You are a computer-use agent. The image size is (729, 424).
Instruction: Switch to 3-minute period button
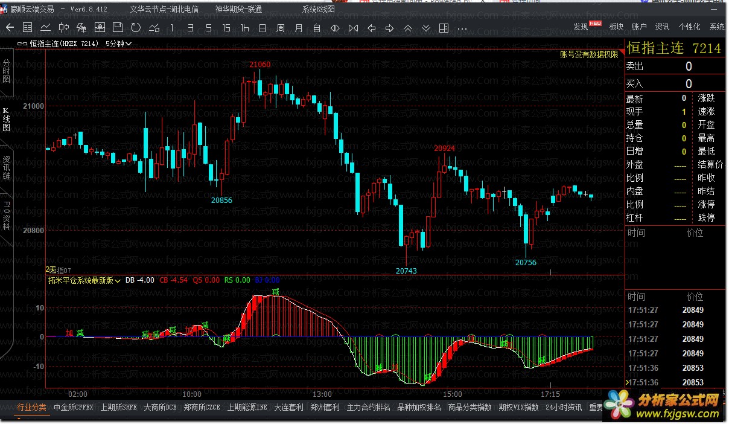point(190,28)
